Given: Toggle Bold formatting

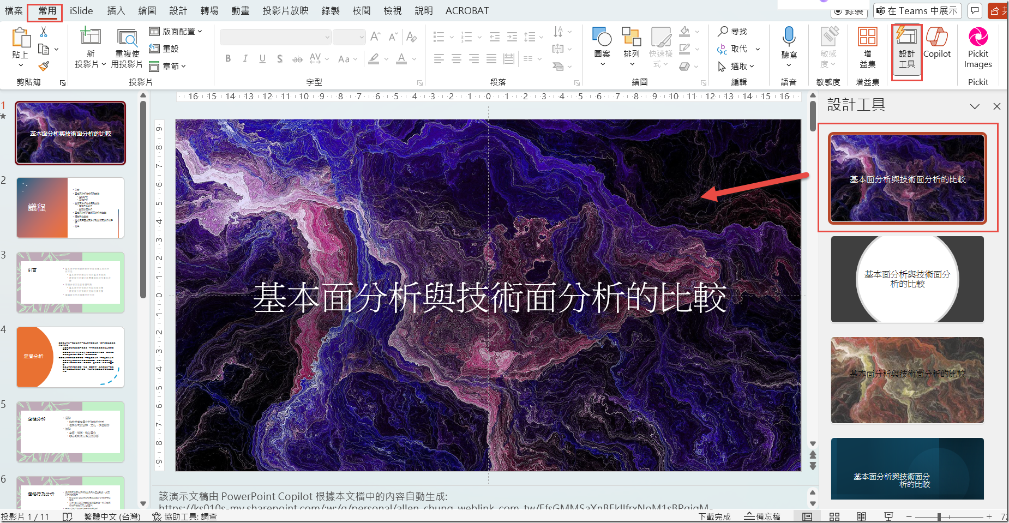Looking at the screenshot, I should pos(228,58).
